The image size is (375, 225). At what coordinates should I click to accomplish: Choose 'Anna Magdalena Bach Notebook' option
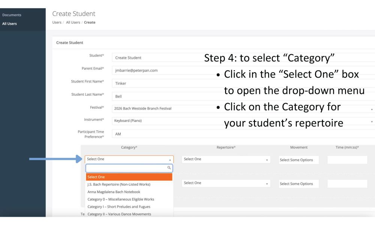pyautogui.click(x=114, y=192)
